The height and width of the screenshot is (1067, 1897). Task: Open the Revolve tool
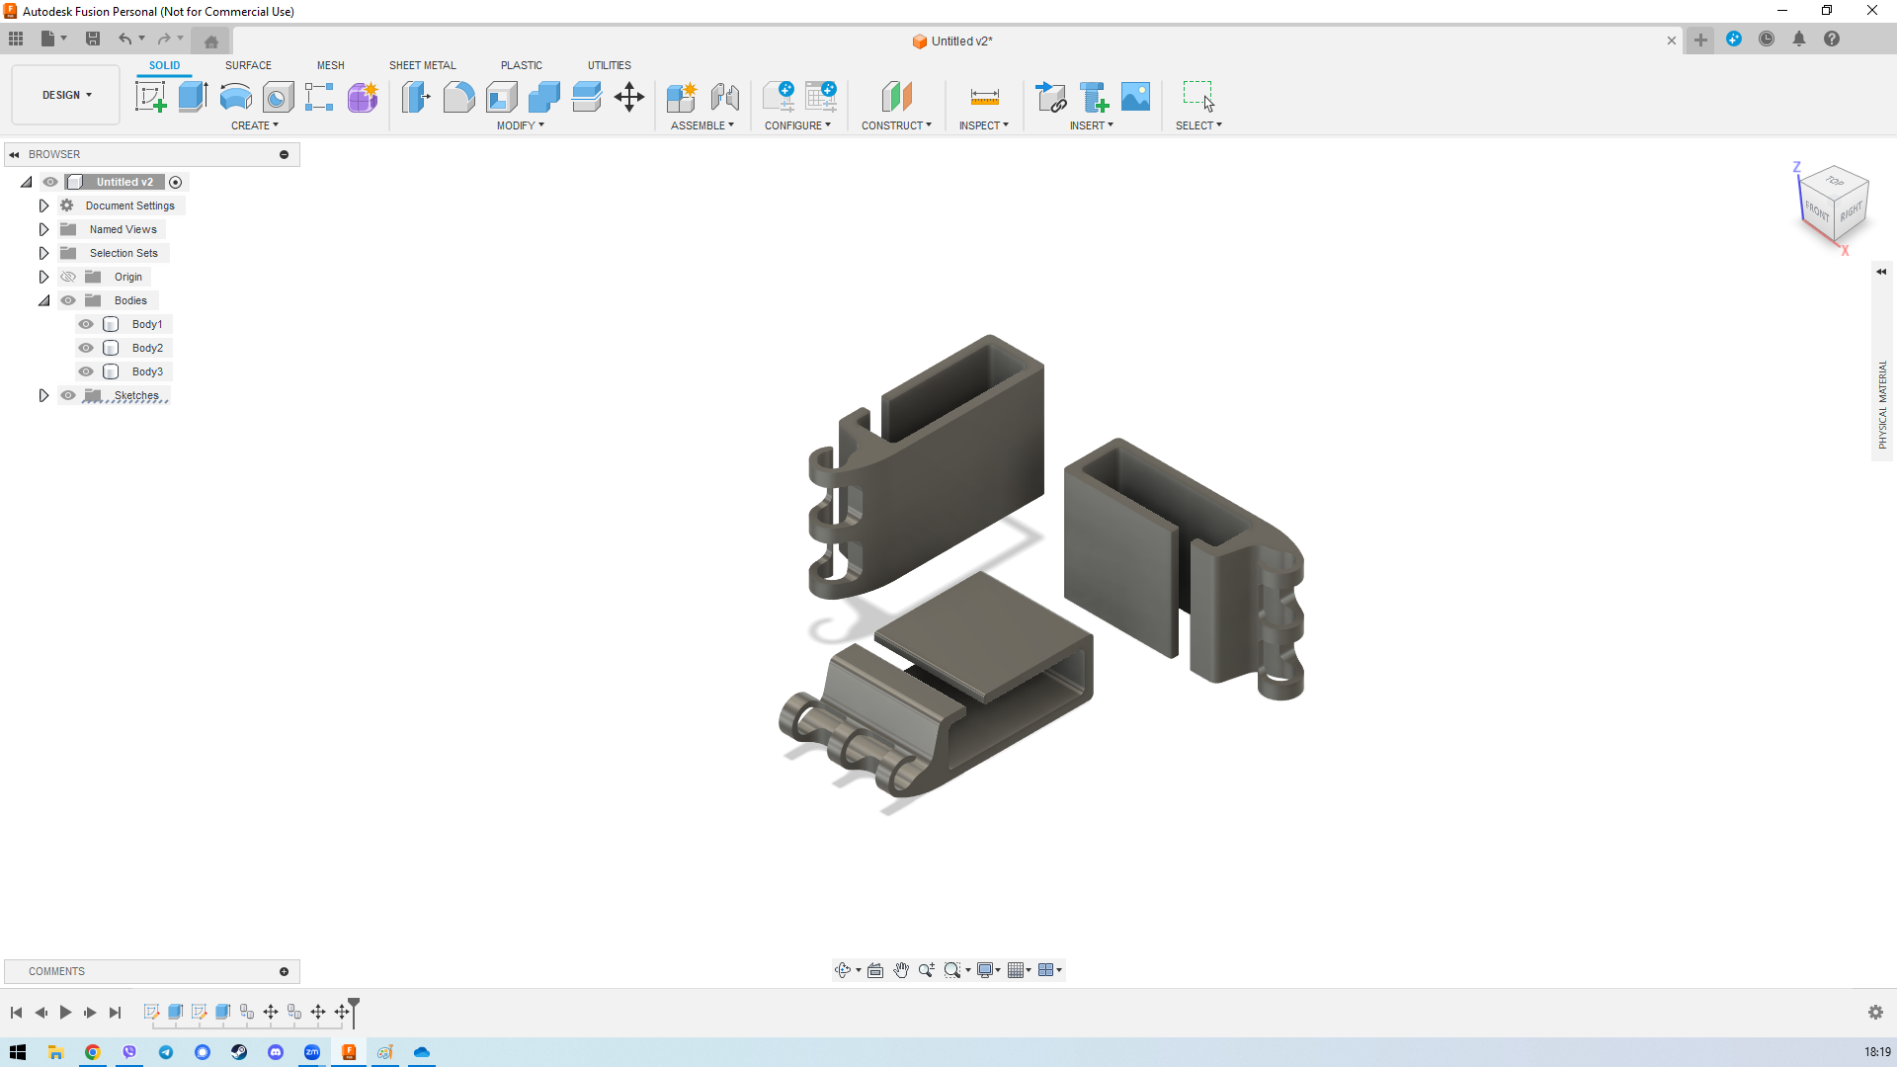coord(234,97)
